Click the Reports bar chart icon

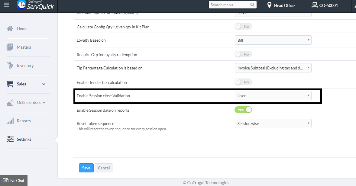point(10,121)
